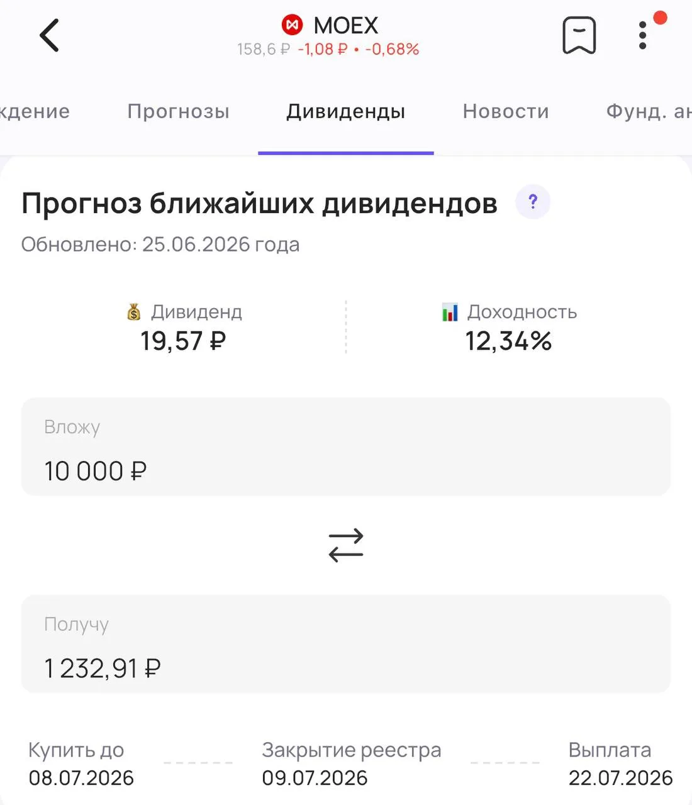Open the three-dot more options menu
Viewport: 692px width, 805px height.
coord(642,35)
